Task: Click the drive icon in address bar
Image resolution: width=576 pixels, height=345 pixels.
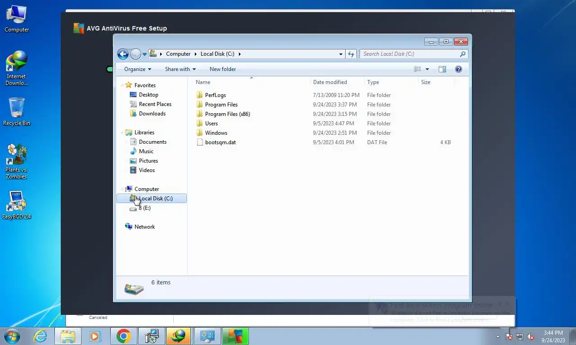Action: point(153,54)
